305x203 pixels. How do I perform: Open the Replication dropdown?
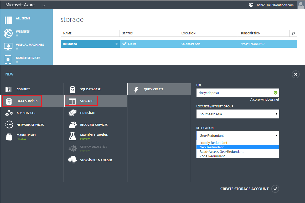coord(238,136)
